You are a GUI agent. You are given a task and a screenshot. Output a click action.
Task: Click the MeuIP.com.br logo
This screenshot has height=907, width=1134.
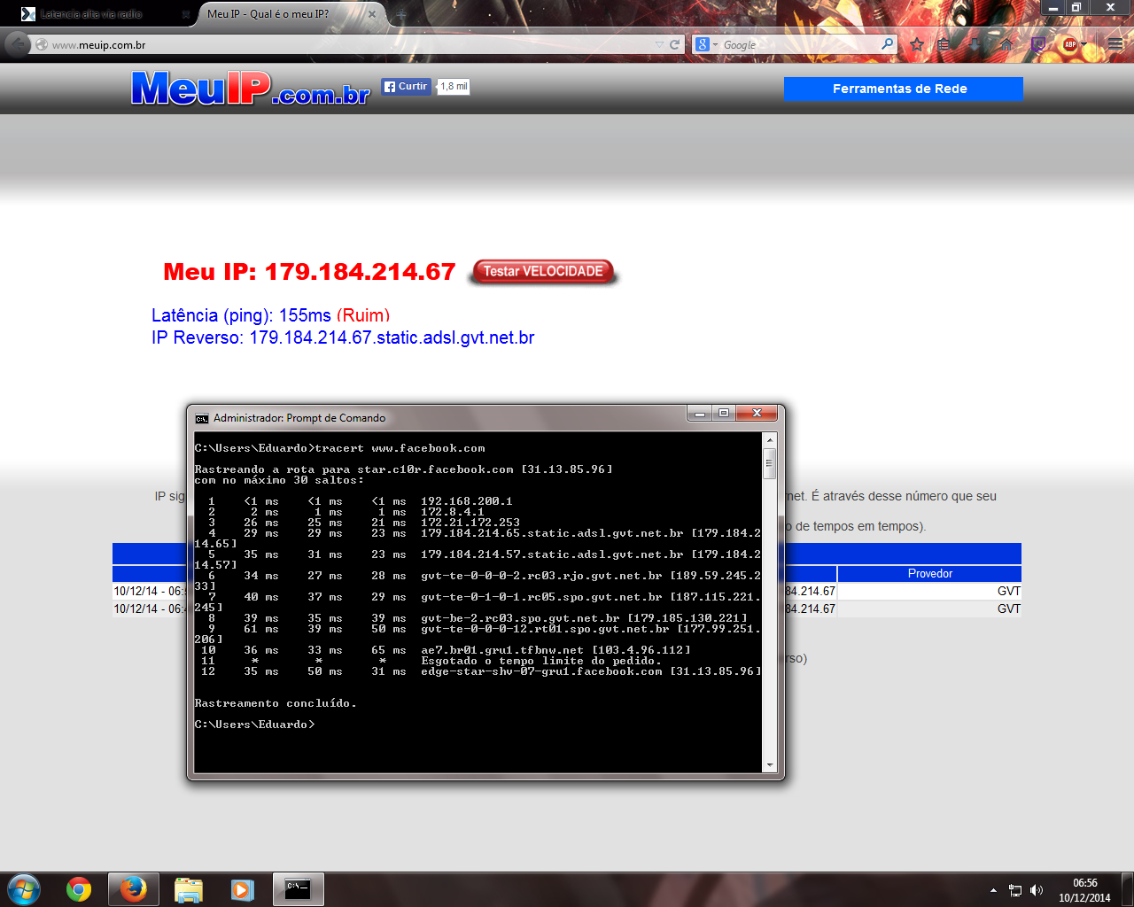point(251,89)
